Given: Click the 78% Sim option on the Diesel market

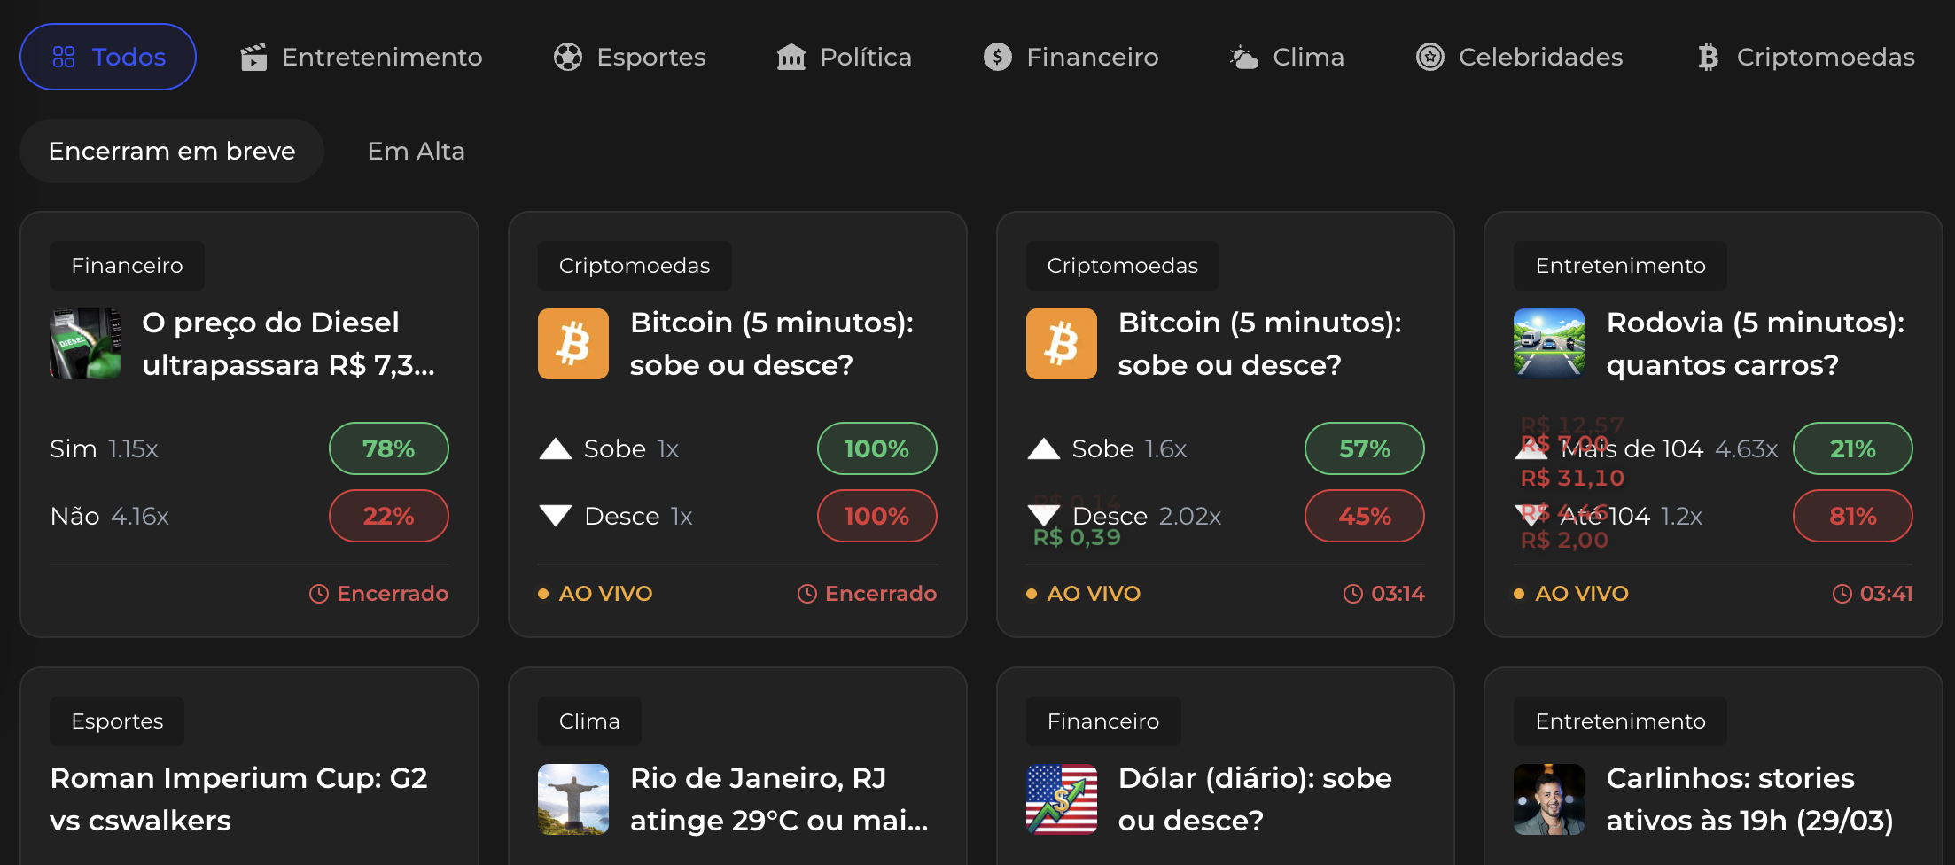Looking at the screenshot, I should click(x=388, y=448).
